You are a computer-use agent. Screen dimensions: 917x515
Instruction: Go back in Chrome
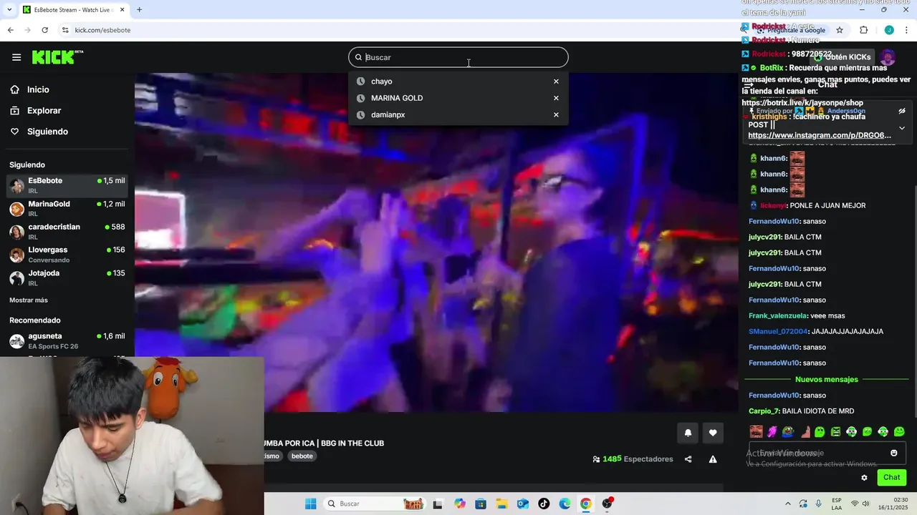(x=10, y=30)
